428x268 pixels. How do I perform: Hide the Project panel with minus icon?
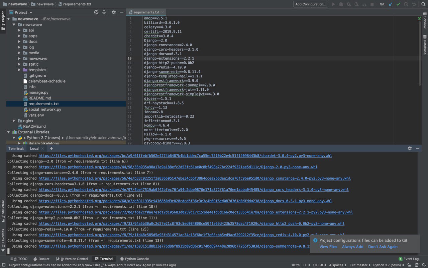click(x=121, y=12)
